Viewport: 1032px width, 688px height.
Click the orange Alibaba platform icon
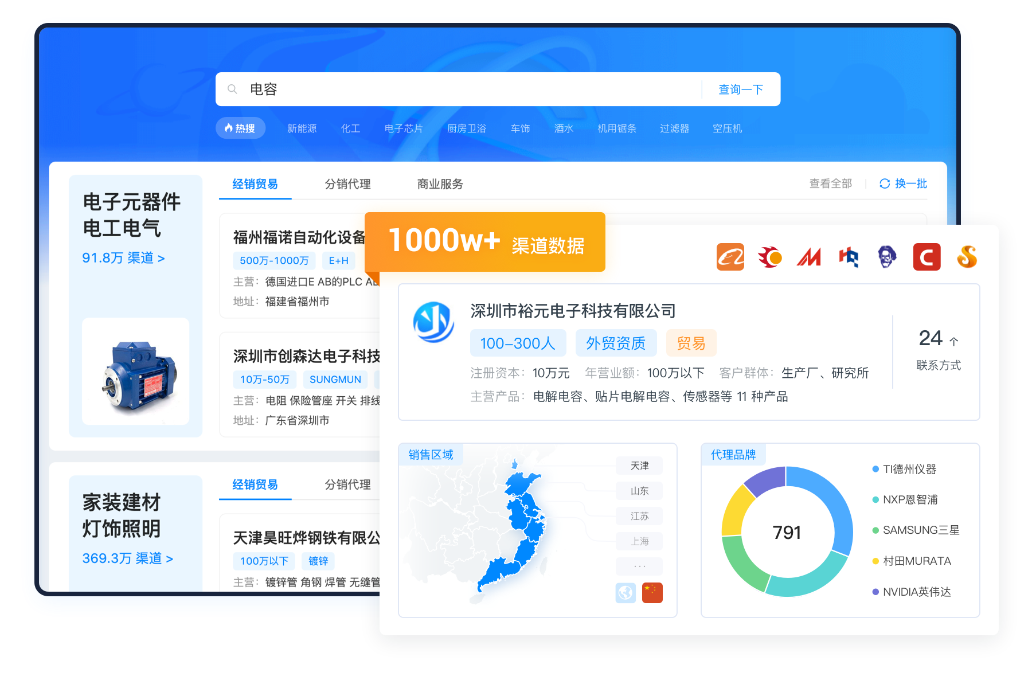[x=730, y=257]
